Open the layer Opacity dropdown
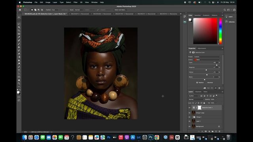This screenshot has height=142, width=253. 216,99
